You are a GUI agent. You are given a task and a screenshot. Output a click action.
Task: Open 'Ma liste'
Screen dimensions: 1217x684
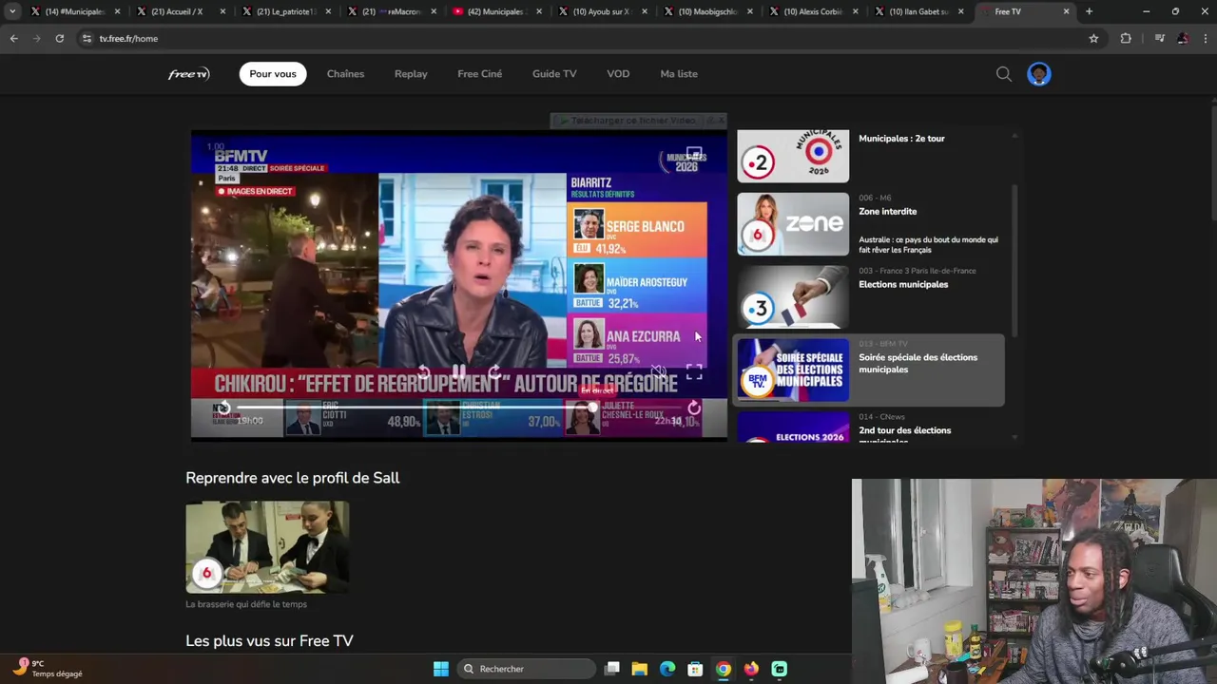679,74
